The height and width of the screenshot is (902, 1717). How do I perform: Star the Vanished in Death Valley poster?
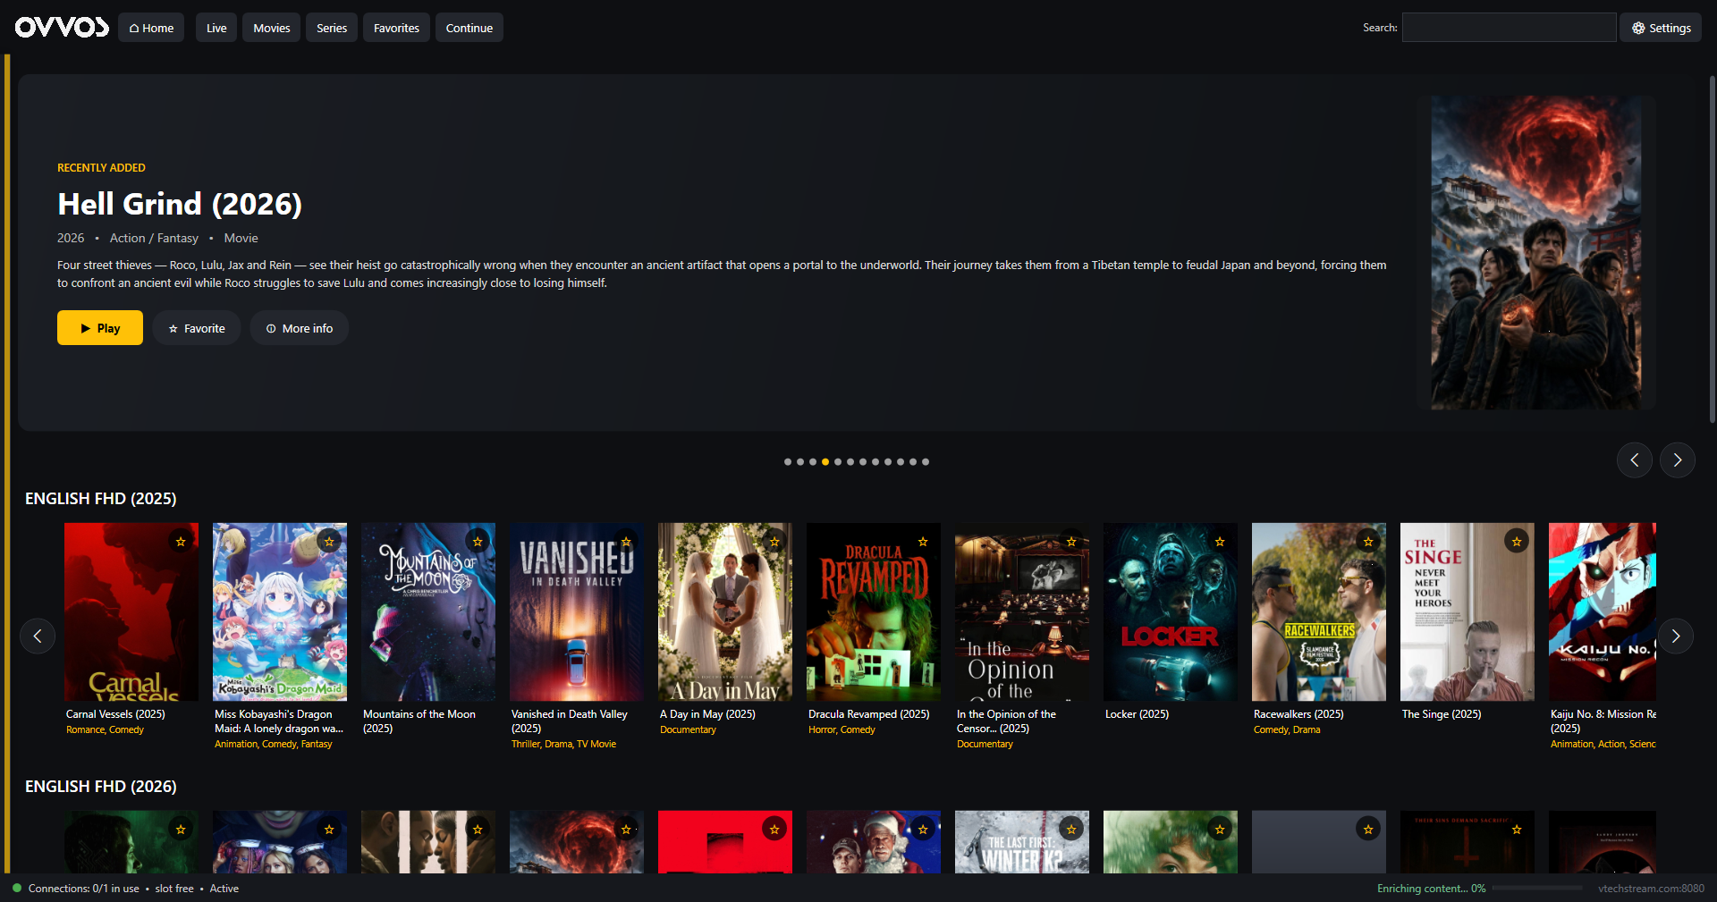626,542
